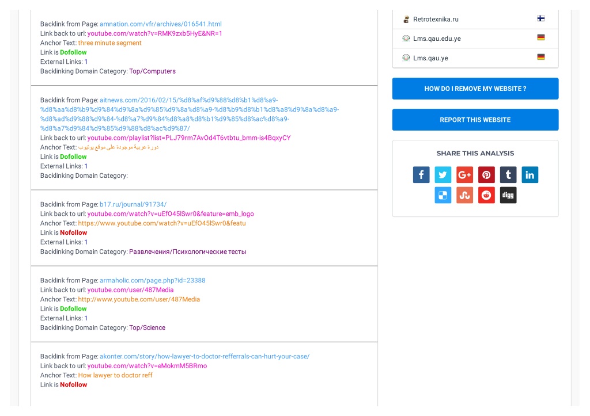Screen dimensions: 590x416
Task: Click the flag beside Lms.qau.edu.ye
Action: (541, 37)
